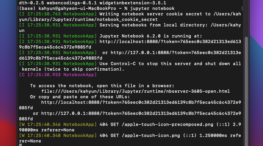Click the '[W 17:25:40.346 NotebookApp]' timestamp
This screenshot has height=146, width=263.
58,124
